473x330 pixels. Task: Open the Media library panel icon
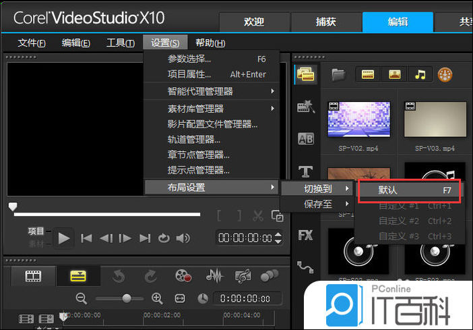coord(305,75)
